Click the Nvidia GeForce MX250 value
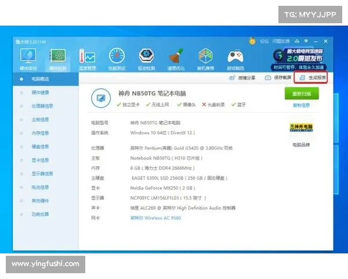 [162, 188]
